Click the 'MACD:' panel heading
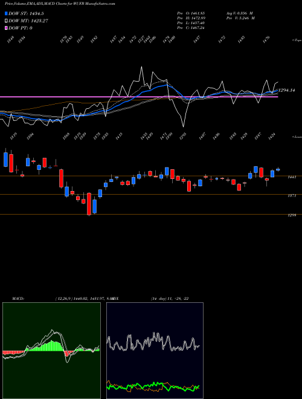This screenshot has width=302, height=399. [x=18, y=298]
